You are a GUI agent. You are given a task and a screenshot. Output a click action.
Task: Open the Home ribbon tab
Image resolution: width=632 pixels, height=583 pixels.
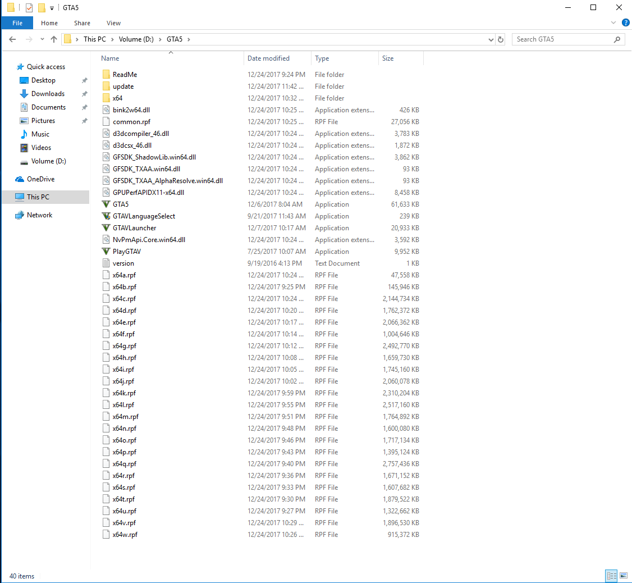49,23
